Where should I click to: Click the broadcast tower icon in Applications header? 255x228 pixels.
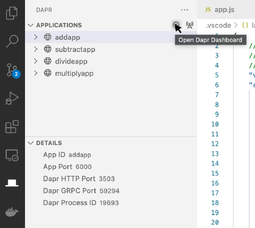[190, 25]
